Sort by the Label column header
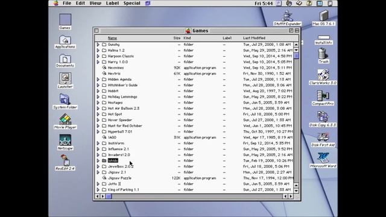This screenshot has width=386, height=217. coord(227,38)
